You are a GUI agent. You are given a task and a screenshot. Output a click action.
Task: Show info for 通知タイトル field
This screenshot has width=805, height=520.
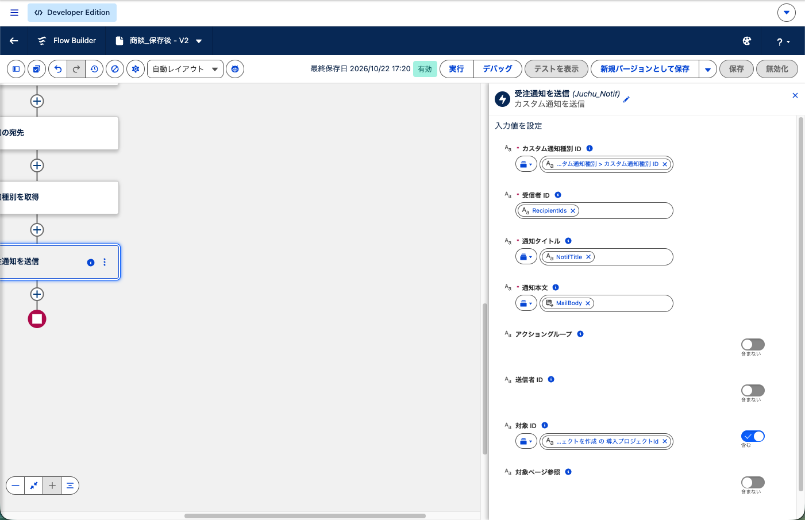(568, 241)
